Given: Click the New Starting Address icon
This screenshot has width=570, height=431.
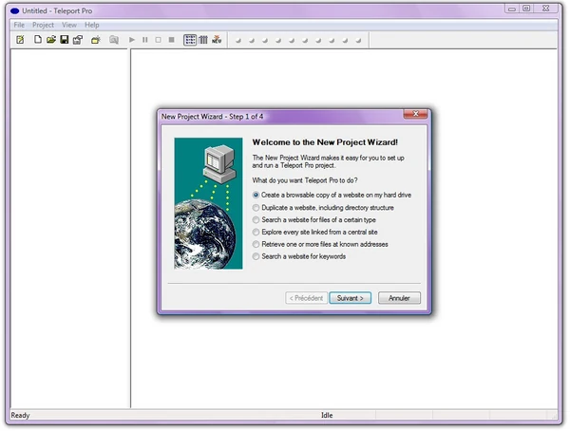Looking at the screenshot, I should (x=96, y=40).
